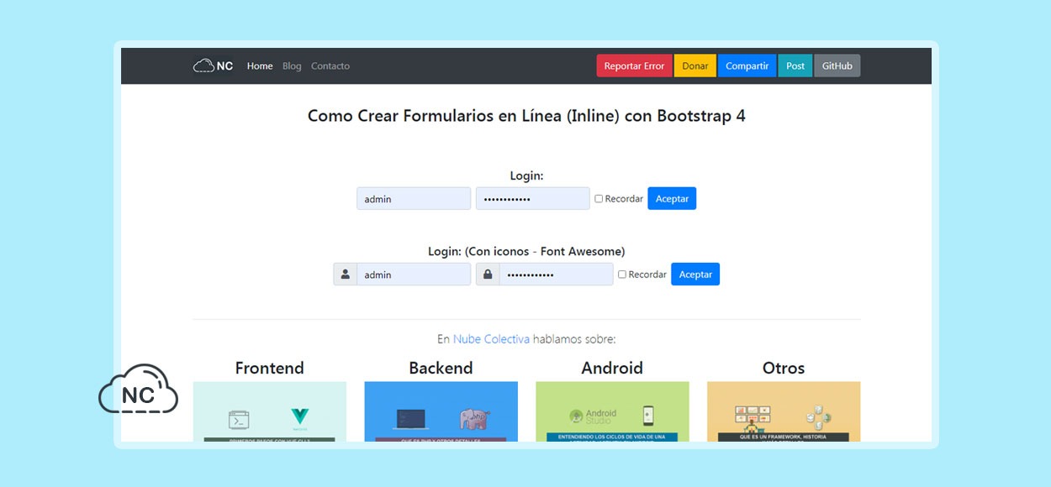Open the Otros category thumbnail

[784, 411]
